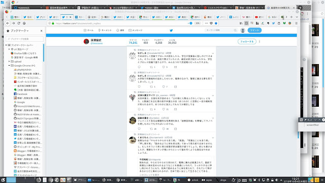
Task: Click the xclock item in taskbar
Action: click(x=193, y=180)
